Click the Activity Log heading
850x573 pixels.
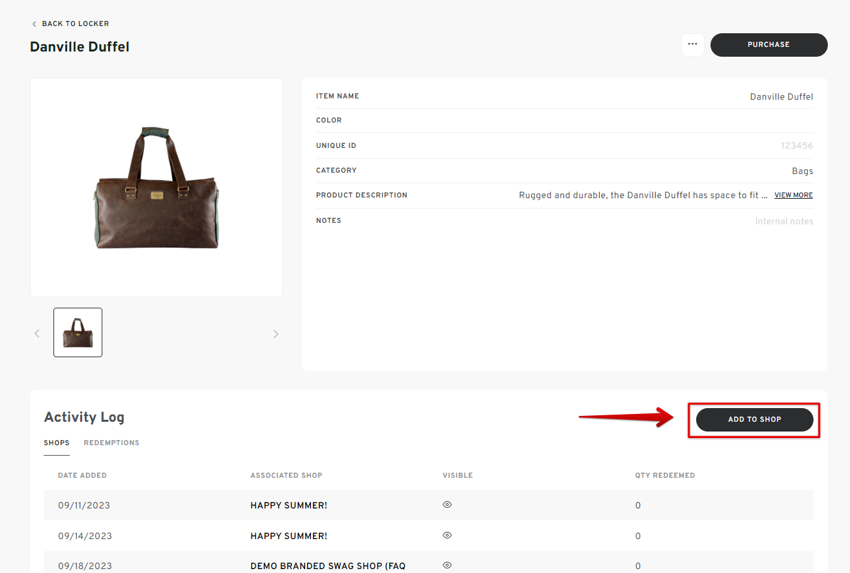84,417
